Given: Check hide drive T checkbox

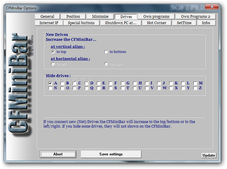Looking at the screenshot, I should pos(123,88).
